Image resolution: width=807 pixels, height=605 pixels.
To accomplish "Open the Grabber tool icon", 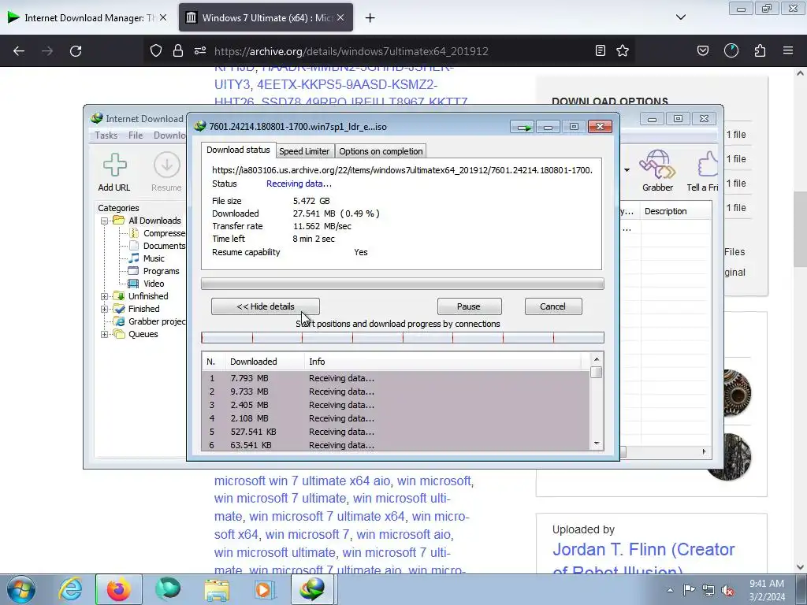I will point(657,164).
